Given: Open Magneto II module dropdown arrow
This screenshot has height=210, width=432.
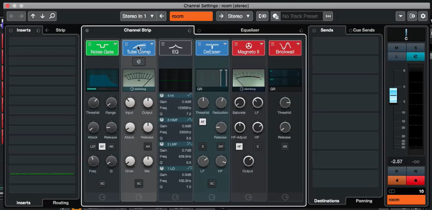Looking at the screenshot, I should pos(262,44).
